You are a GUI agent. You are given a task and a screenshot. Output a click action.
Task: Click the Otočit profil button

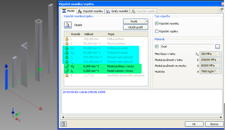coord(136,27)
